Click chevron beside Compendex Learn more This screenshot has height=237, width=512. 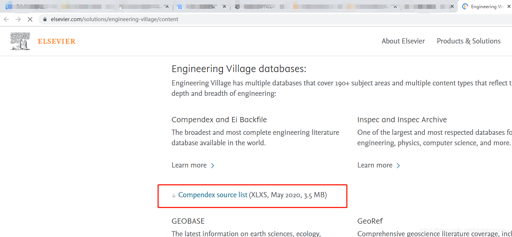[x=213, y=166]
